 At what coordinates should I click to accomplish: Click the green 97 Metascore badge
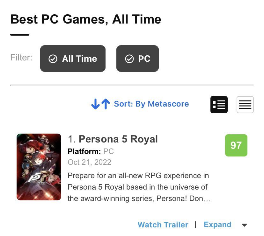[236, 145]
